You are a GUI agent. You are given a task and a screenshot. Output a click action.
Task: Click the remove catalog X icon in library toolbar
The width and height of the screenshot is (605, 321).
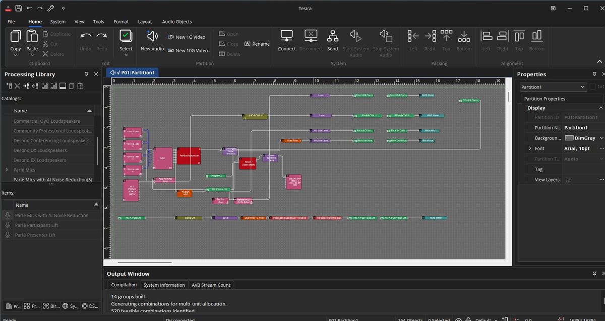17,86
